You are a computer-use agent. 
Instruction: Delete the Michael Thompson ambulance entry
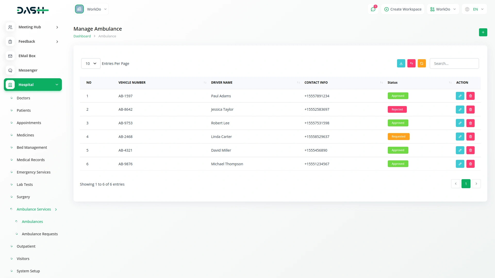[x=470, y=164]
